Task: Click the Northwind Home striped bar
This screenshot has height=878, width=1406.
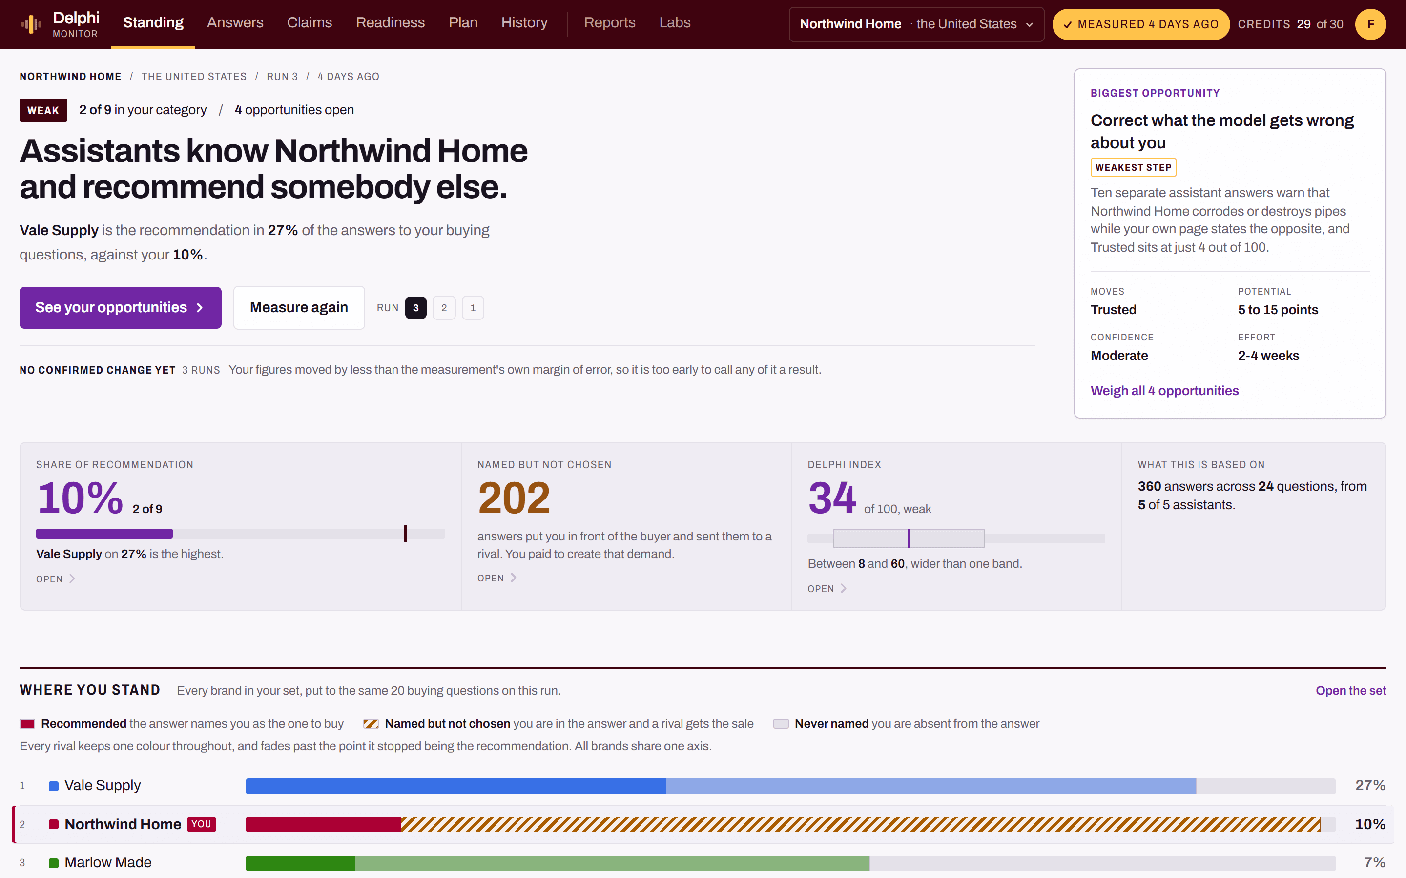Action: pos(861,824)
